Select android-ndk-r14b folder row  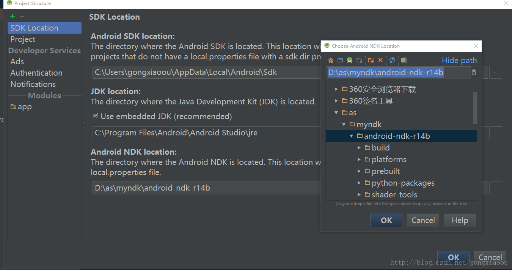[x=401, y=136]
